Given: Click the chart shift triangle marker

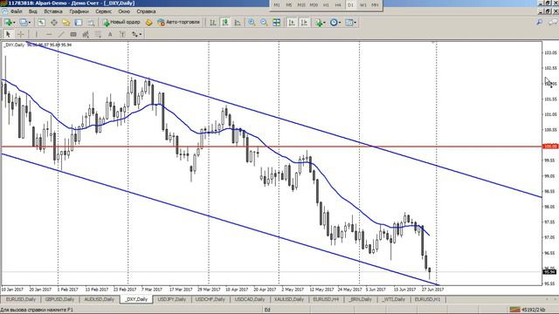Looking at the screenshot, I should (x=433, y=43).
